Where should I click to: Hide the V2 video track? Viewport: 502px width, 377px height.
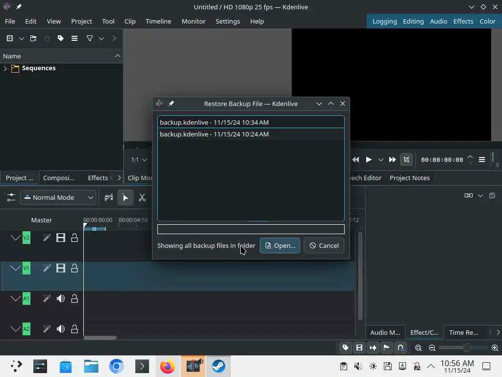pyautogui.click(x=61, y=238)
